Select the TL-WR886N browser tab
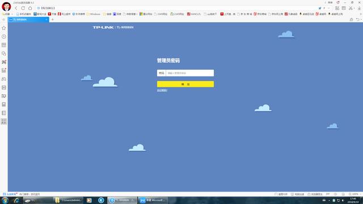The height and width of the screenshot is (204, 363). [28, 20]
